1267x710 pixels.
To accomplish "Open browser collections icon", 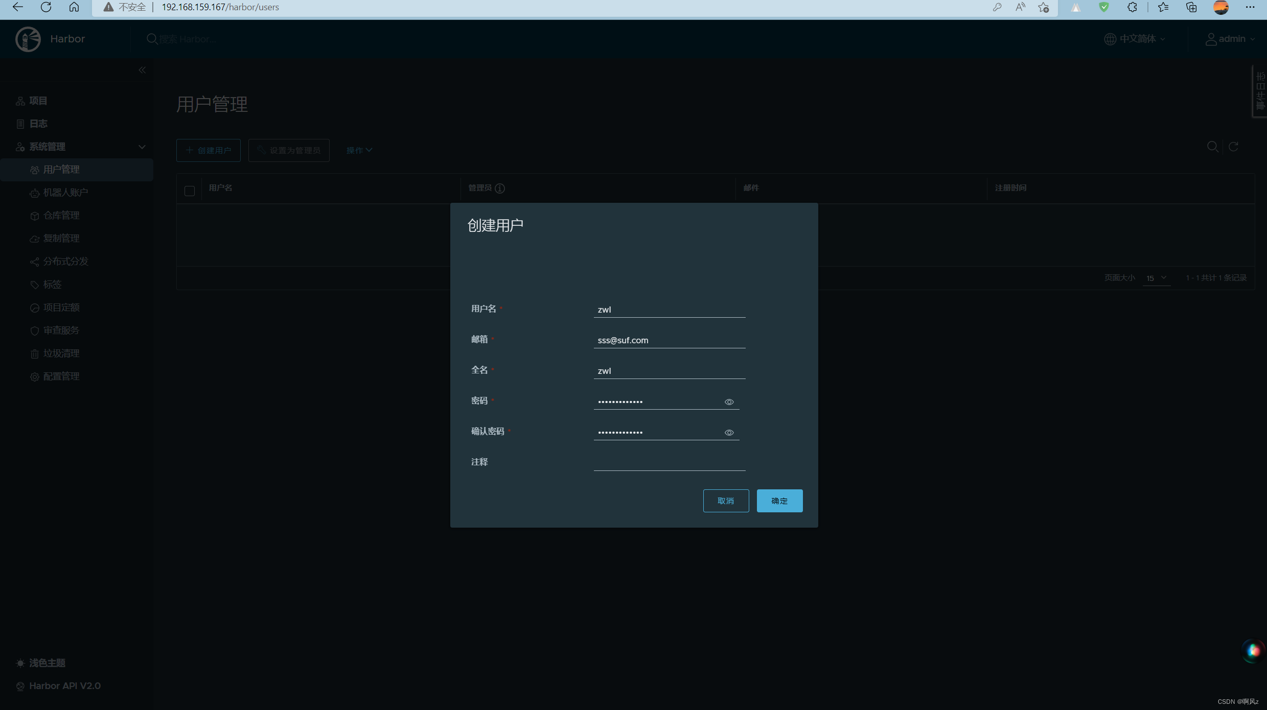I will click(1191, 7).
